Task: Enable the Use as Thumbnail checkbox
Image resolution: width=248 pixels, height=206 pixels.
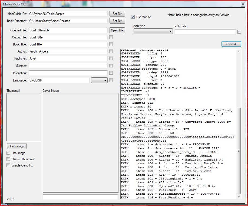Action: click(8, 159)
